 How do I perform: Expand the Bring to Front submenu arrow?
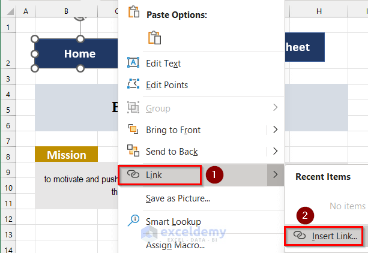pyautogui.click(x=276, y=129)
